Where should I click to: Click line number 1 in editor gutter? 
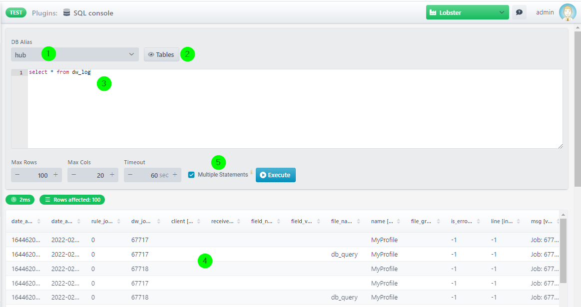(x=21, y=72)
